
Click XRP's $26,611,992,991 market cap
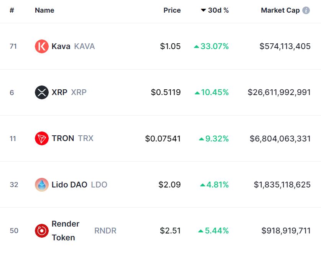tap(279, 92)
